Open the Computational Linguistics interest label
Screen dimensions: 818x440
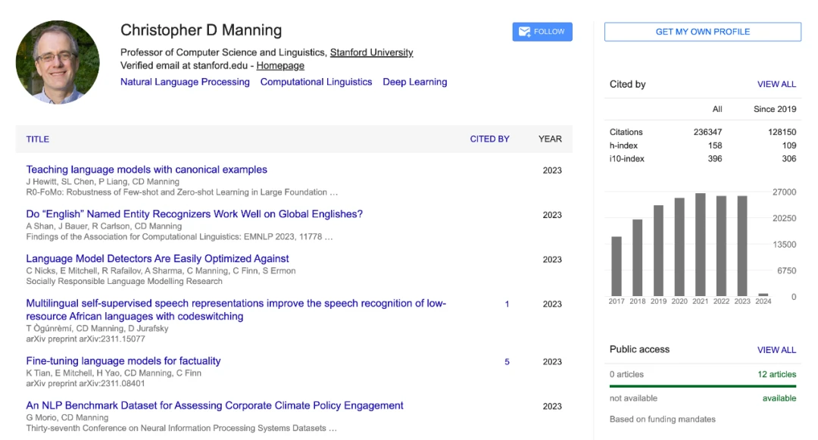[x=316, y=82]
